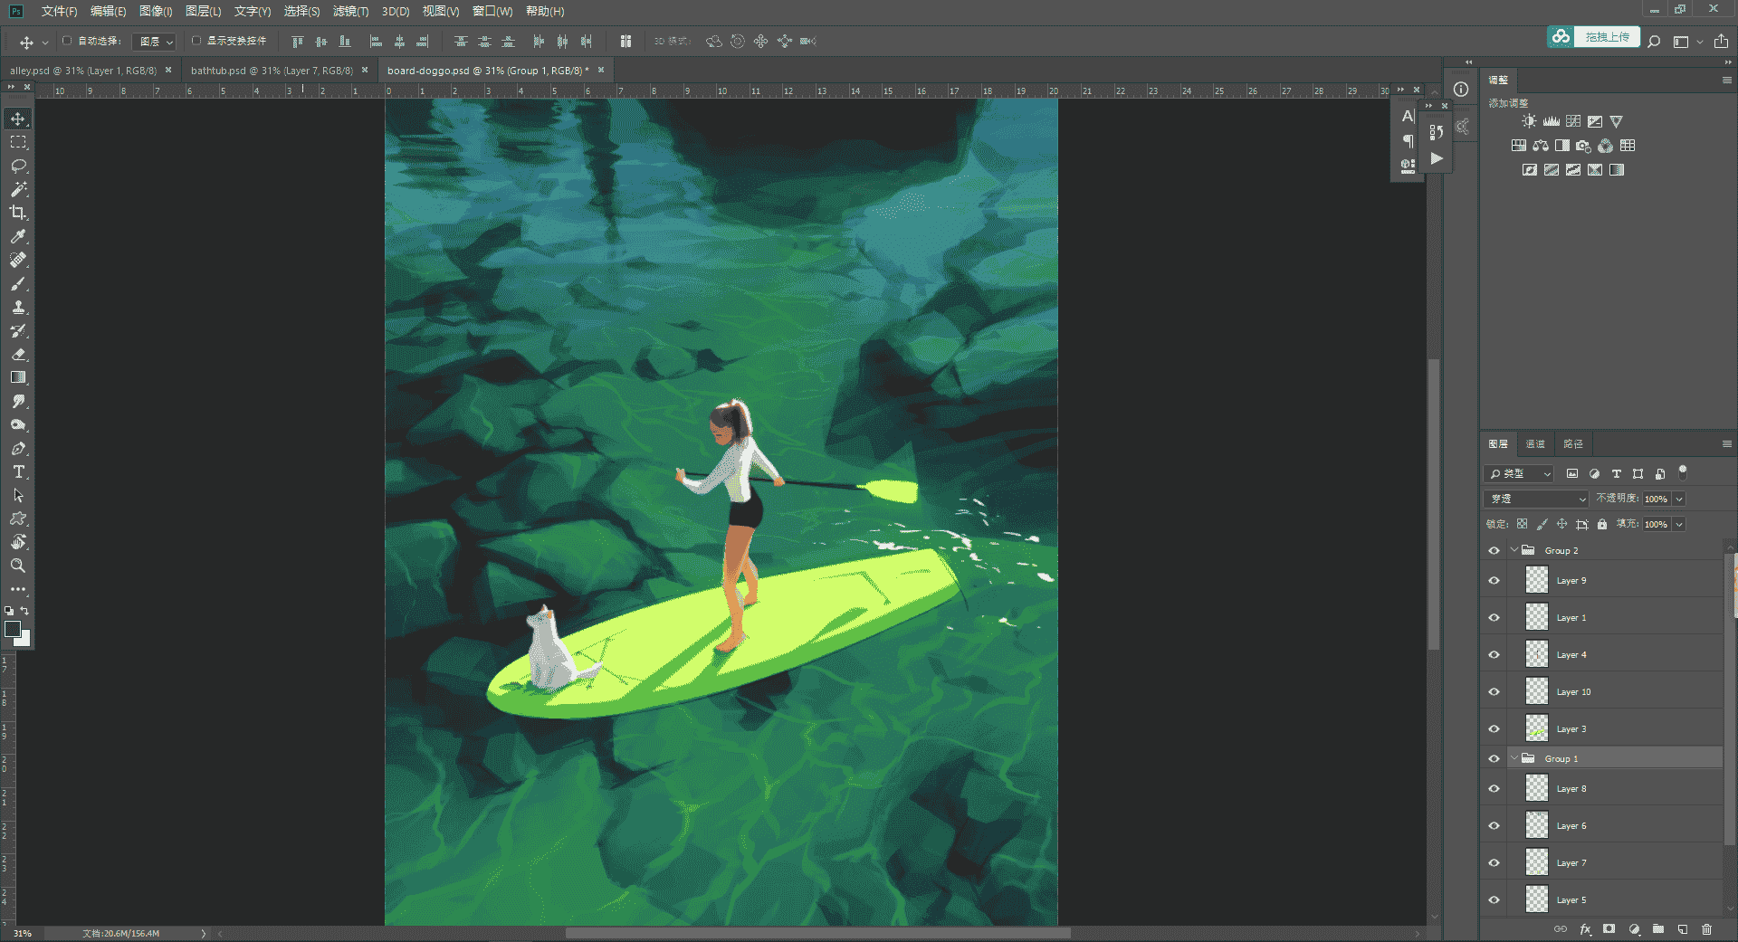Hide Layer 9 visibility eye
The width and height of the screenshot is (1738, 942).
(1494, 581)
